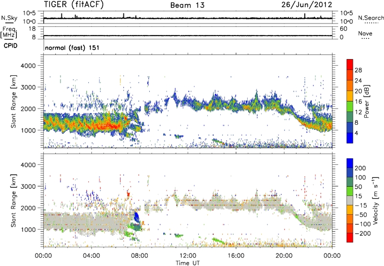The height and width of the screenshot is (266, 384).
Task: Select the '200' velocity colorbar label
Action: (x=360, y=168)
